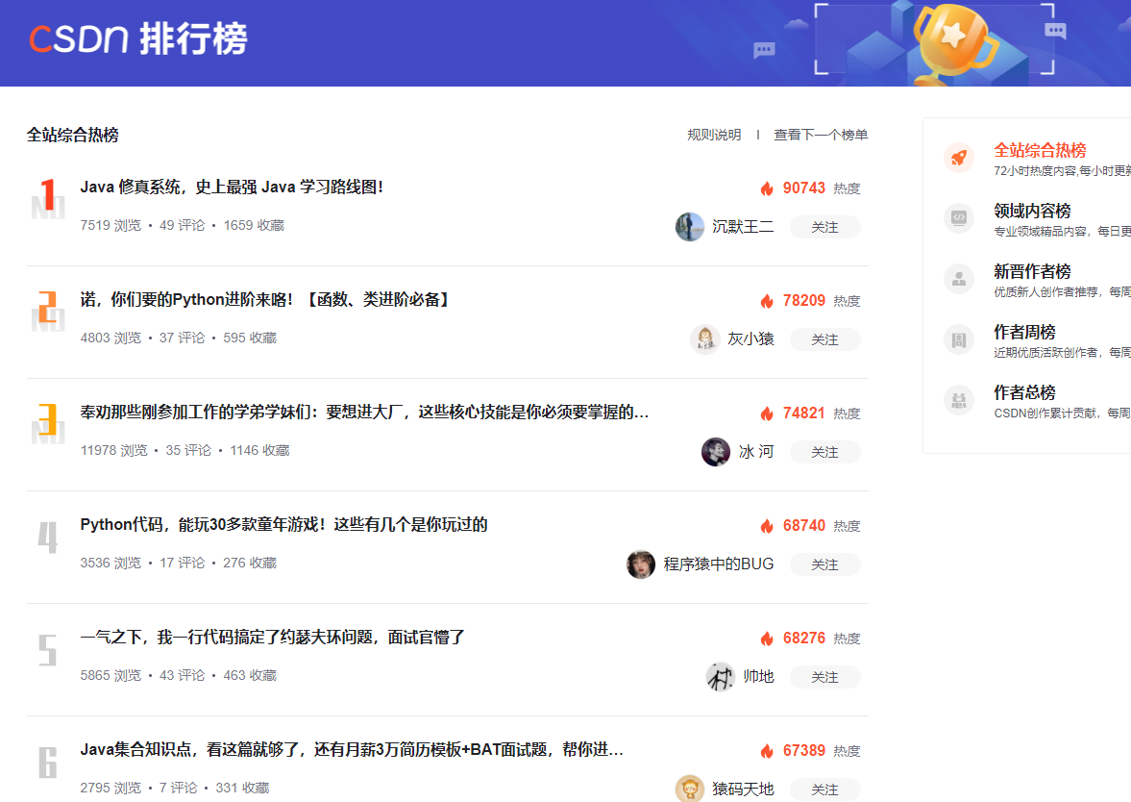The height and width of the screenshot is (802, 1131).
Task: Click the rank 2 badge
Action: click(48, 311)
